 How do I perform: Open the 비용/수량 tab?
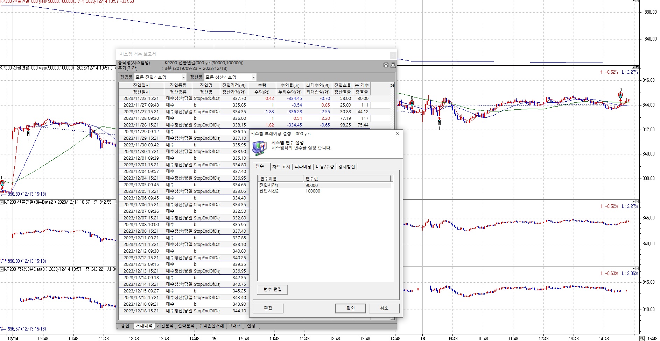pos(325,167)
